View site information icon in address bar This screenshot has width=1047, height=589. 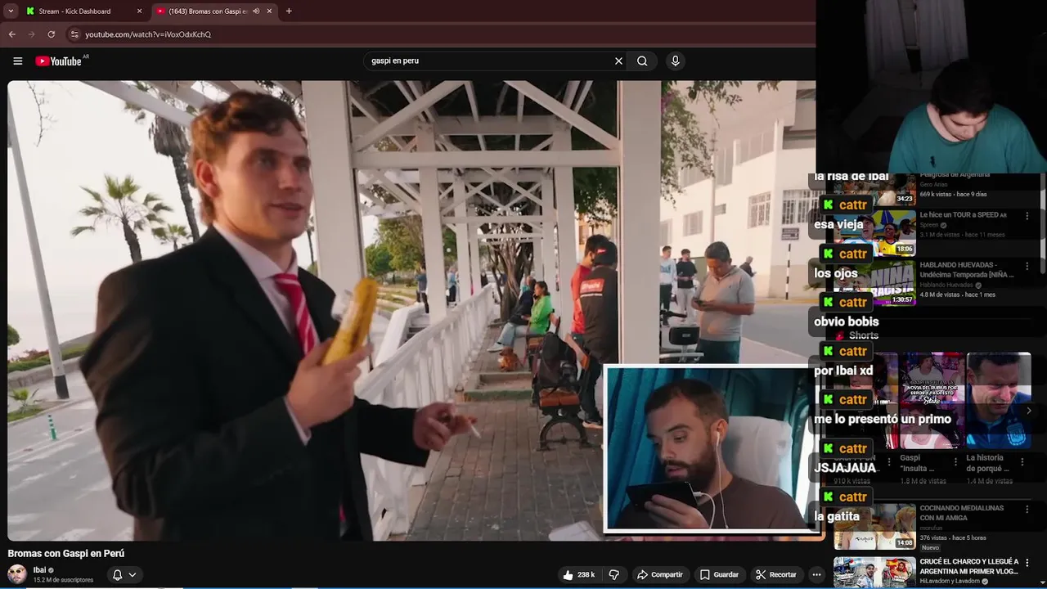(74, 34)
